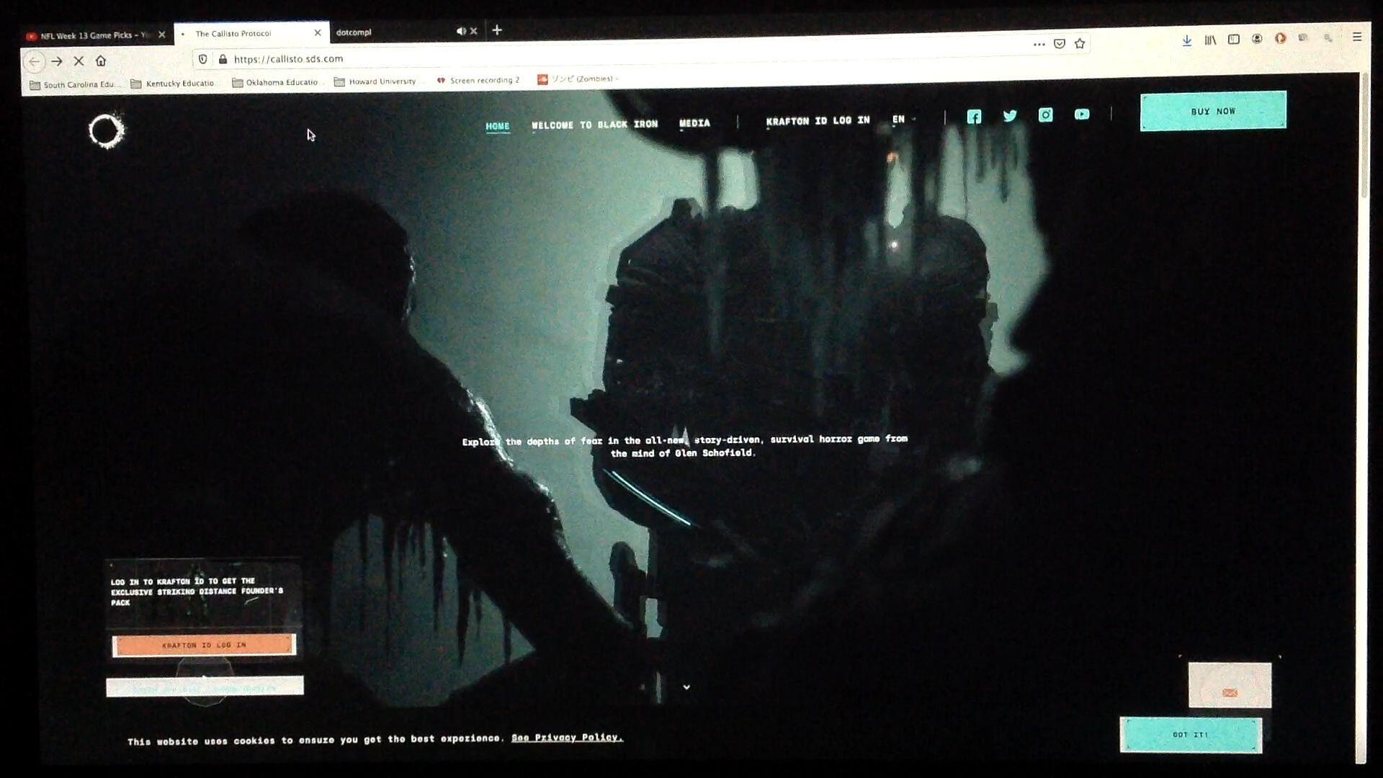Viewport: 1383px width, 778px height.
Task: Open the envelope mail icon button
Action: 1230,685
